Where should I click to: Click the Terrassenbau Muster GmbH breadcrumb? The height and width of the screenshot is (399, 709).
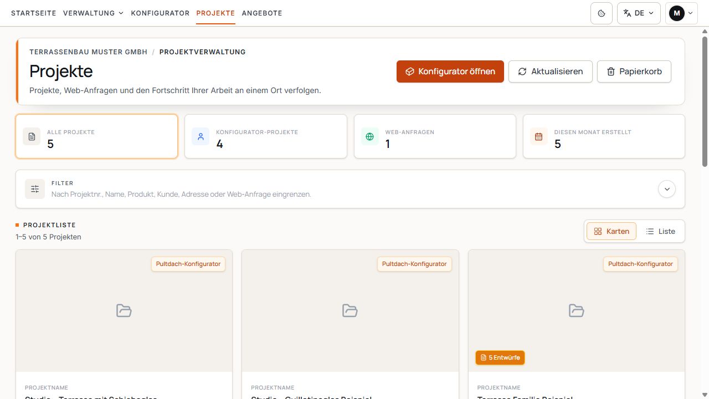tap(89, 52)
